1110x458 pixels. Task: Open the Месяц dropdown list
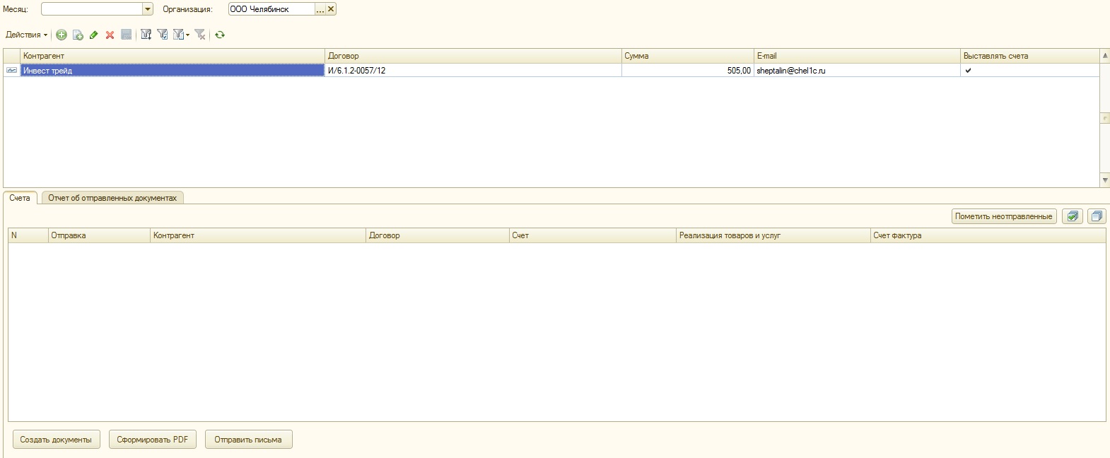point(148,9)
